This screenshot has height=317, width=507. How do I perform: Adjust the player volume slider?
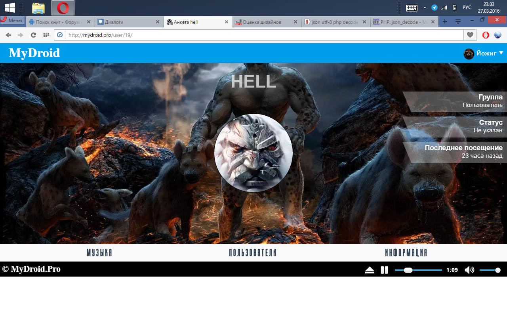point(490,270)
